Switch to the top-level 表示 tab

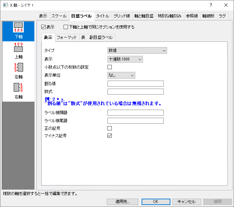pos(43,16)
